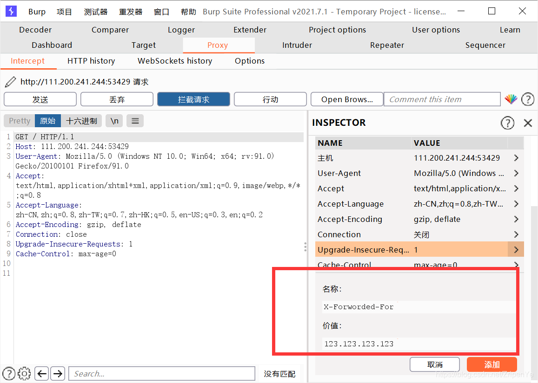This screenshot has width=538, height=383.
Task: Click the Connection: close line in request
Action: (x=51, y=234)
